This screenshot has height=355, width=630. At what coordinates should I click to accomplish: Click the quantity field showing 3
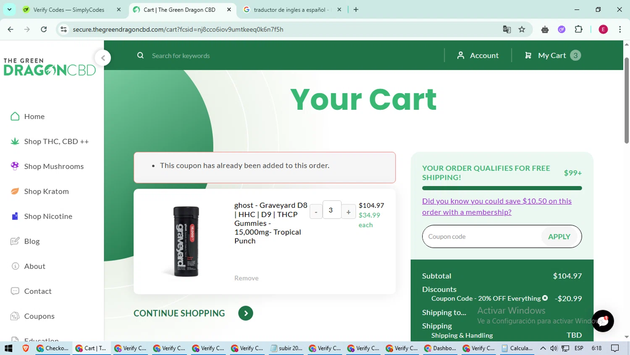point(331,210)
